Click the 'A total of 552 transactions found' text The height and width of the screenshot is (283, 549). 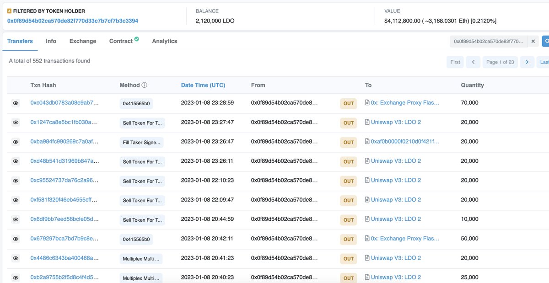[49, 61]
